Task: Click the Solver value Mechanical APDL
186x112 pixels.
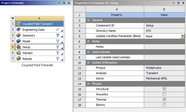Action: 165,78
